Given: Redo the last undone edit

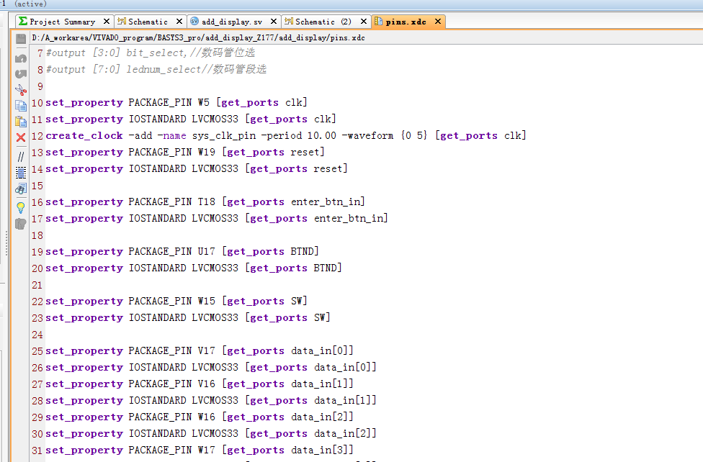Looking at the screenshot, I should tap(21, 73).
